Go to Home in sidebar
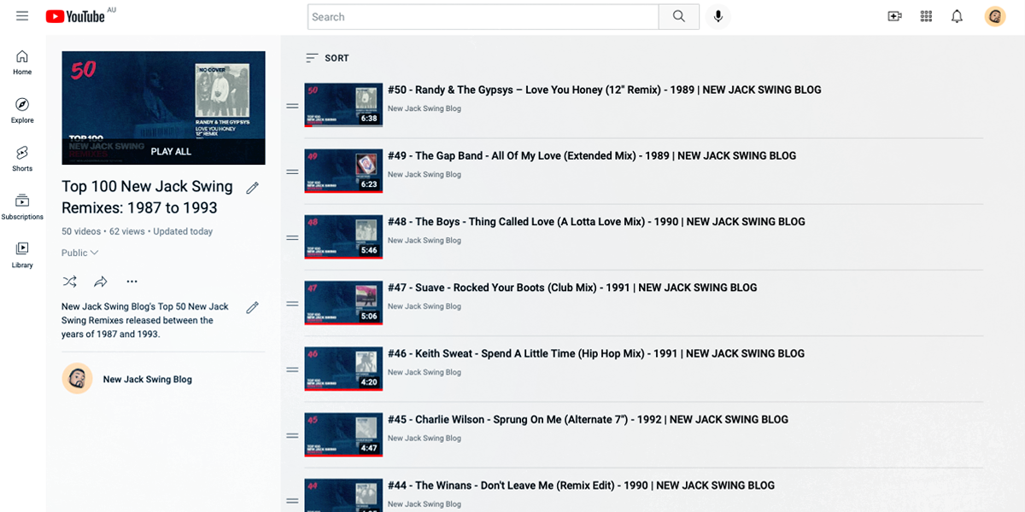 (x=22, y=62)
